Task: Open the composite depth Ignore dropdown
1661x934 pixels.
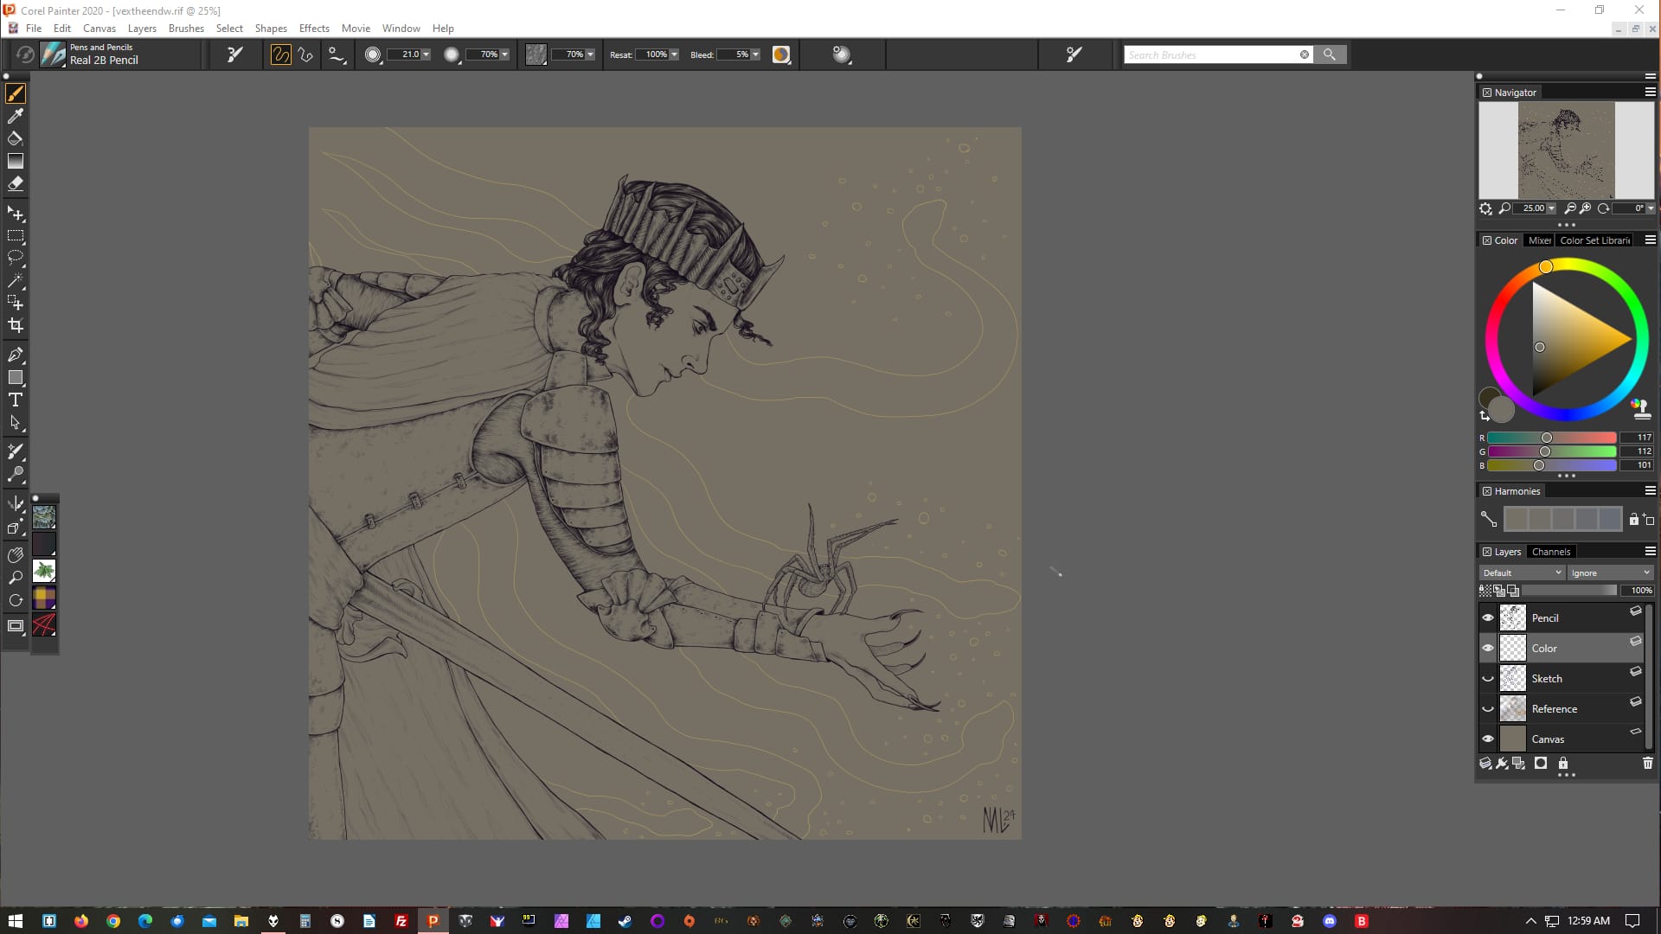Action: (1610, 573)
